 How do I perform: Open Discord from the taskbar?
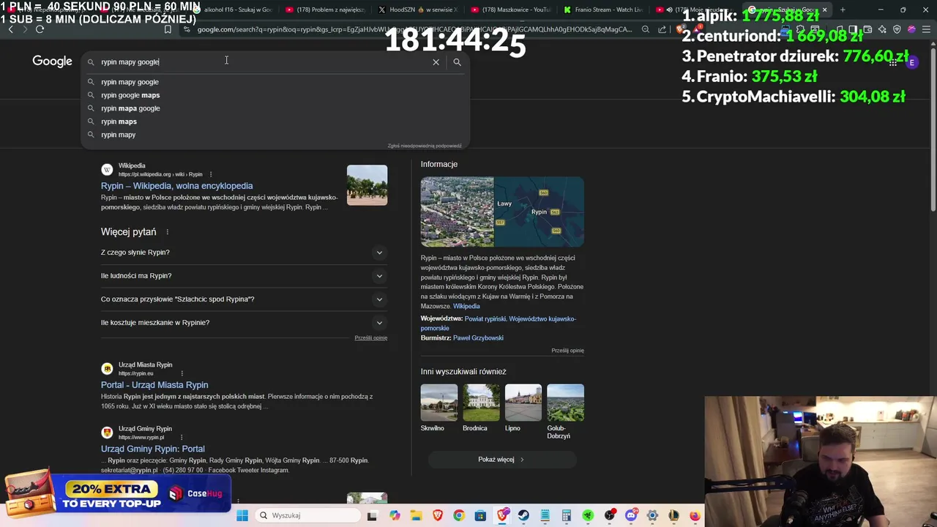pyautogui.click(x=631, y=515)
